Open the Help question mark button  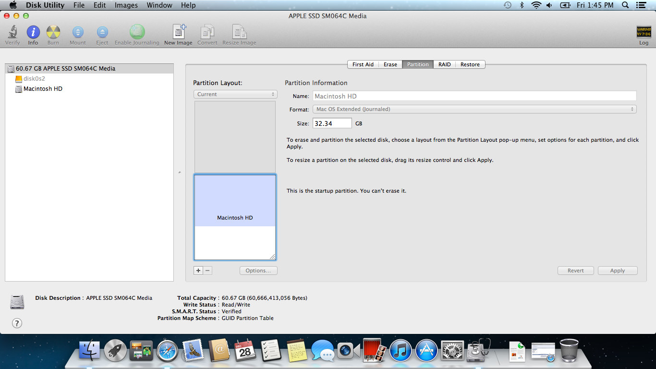point(17,323)
